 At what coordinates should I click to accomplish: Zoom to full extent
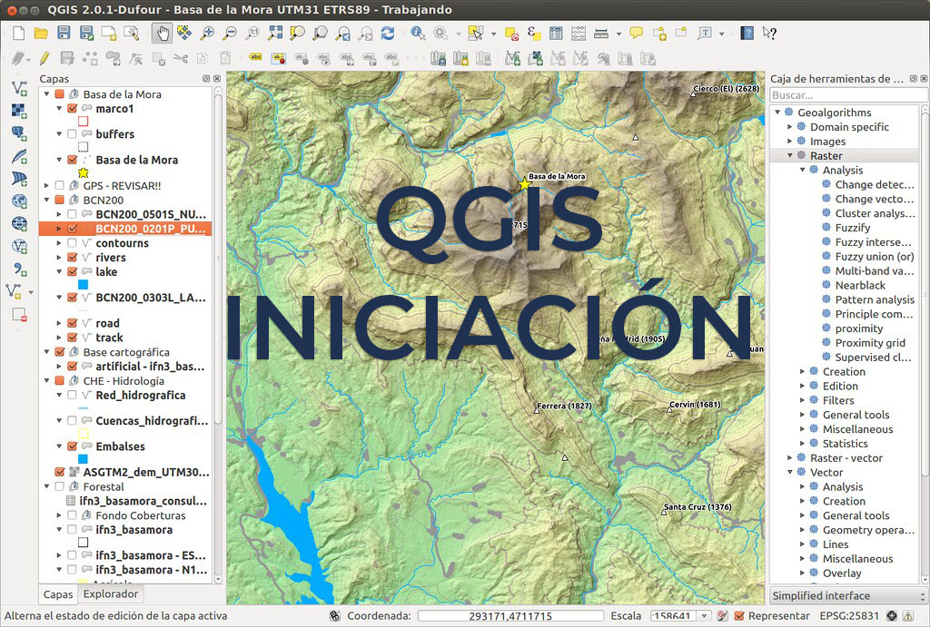coord(275,33)
